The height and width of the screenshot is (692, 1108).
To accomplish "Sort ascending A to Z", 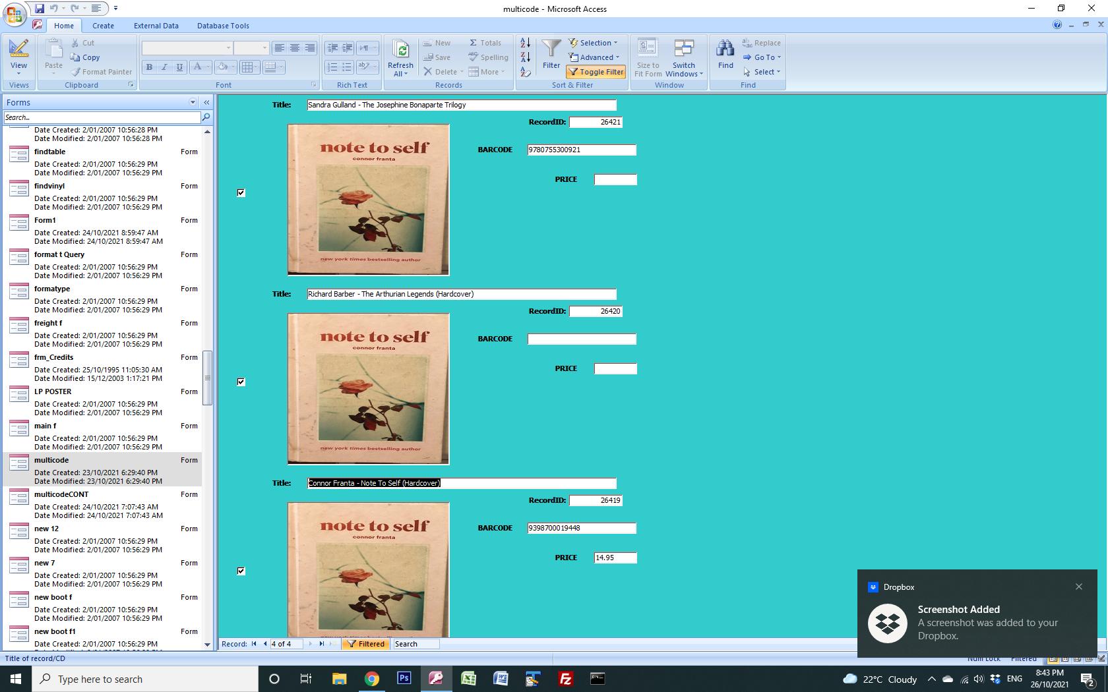I will [525, 43].
